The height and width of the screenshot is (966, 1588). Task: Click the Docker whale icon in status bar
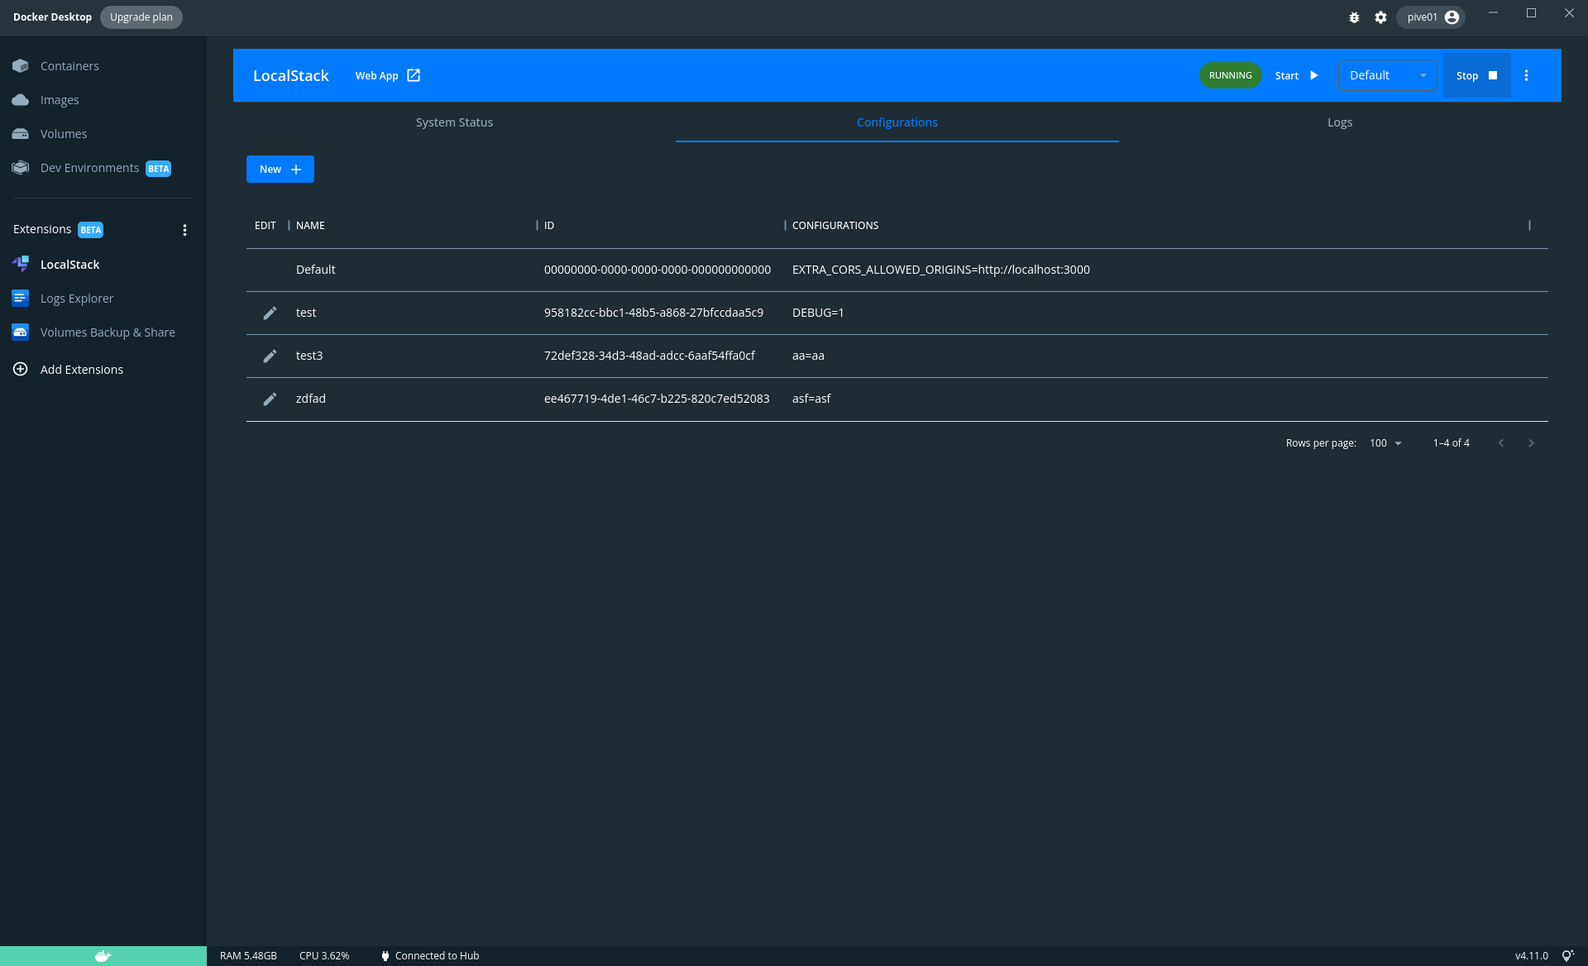point(103,956)
